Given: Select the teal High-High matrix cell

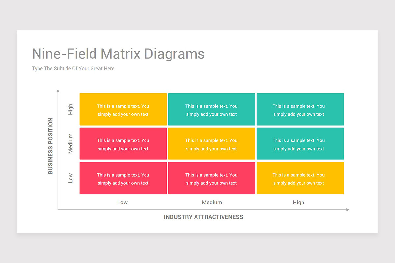Looking at the screenshot, I should (x=300, y=109).
